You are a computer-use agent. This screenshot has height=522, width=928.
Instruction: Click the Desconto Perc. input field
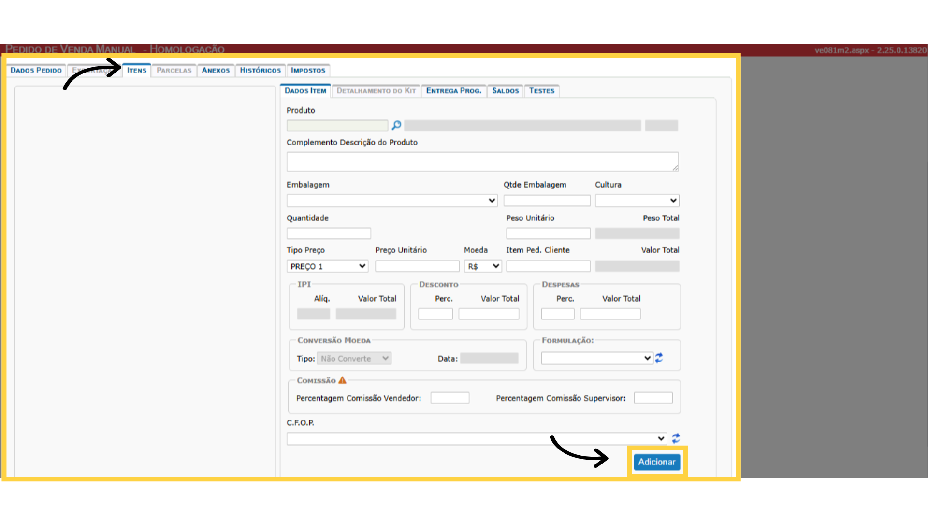point(435,314)
